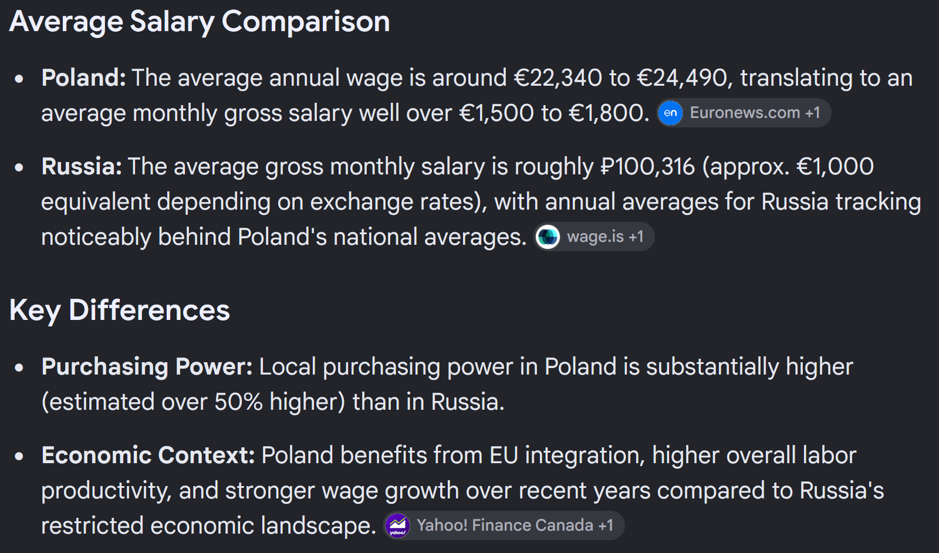Click the bold 'Purchasing Power:' label
Image resolution: width=939 pixels, height=553 pixels.
[x=147, y=367]
